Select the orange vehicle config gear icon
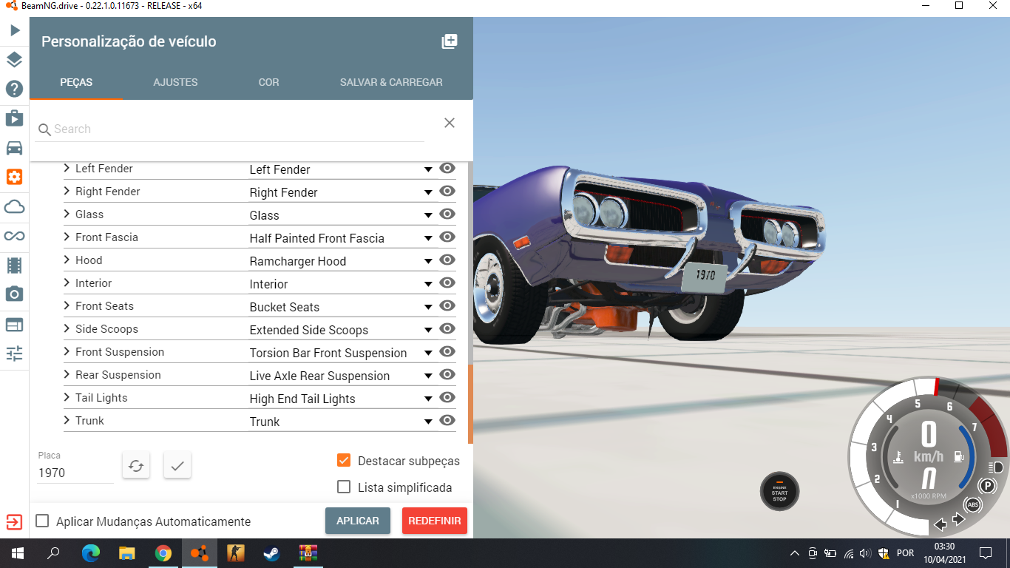Screen dimensions: 1010x568 pyautogui.click(x=14, y=177)
